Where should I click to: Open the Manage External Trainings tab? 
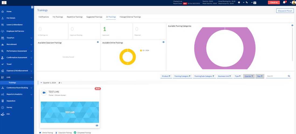click(x=130, y=17)
